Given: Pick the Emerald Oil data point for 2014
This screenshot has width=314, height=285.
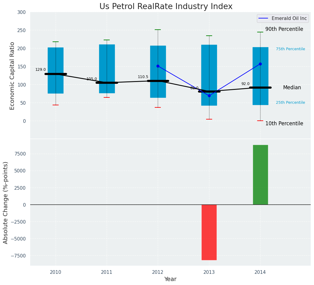Looking at the screenshot, I should [260, 64].
